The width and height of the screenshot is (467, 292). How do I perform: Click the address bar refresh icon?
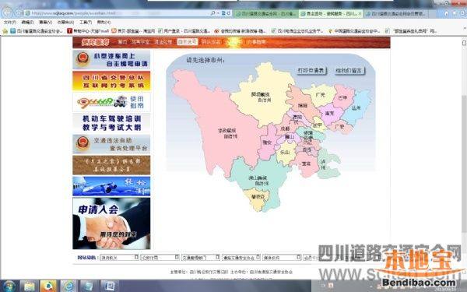(x=229, y=13)
